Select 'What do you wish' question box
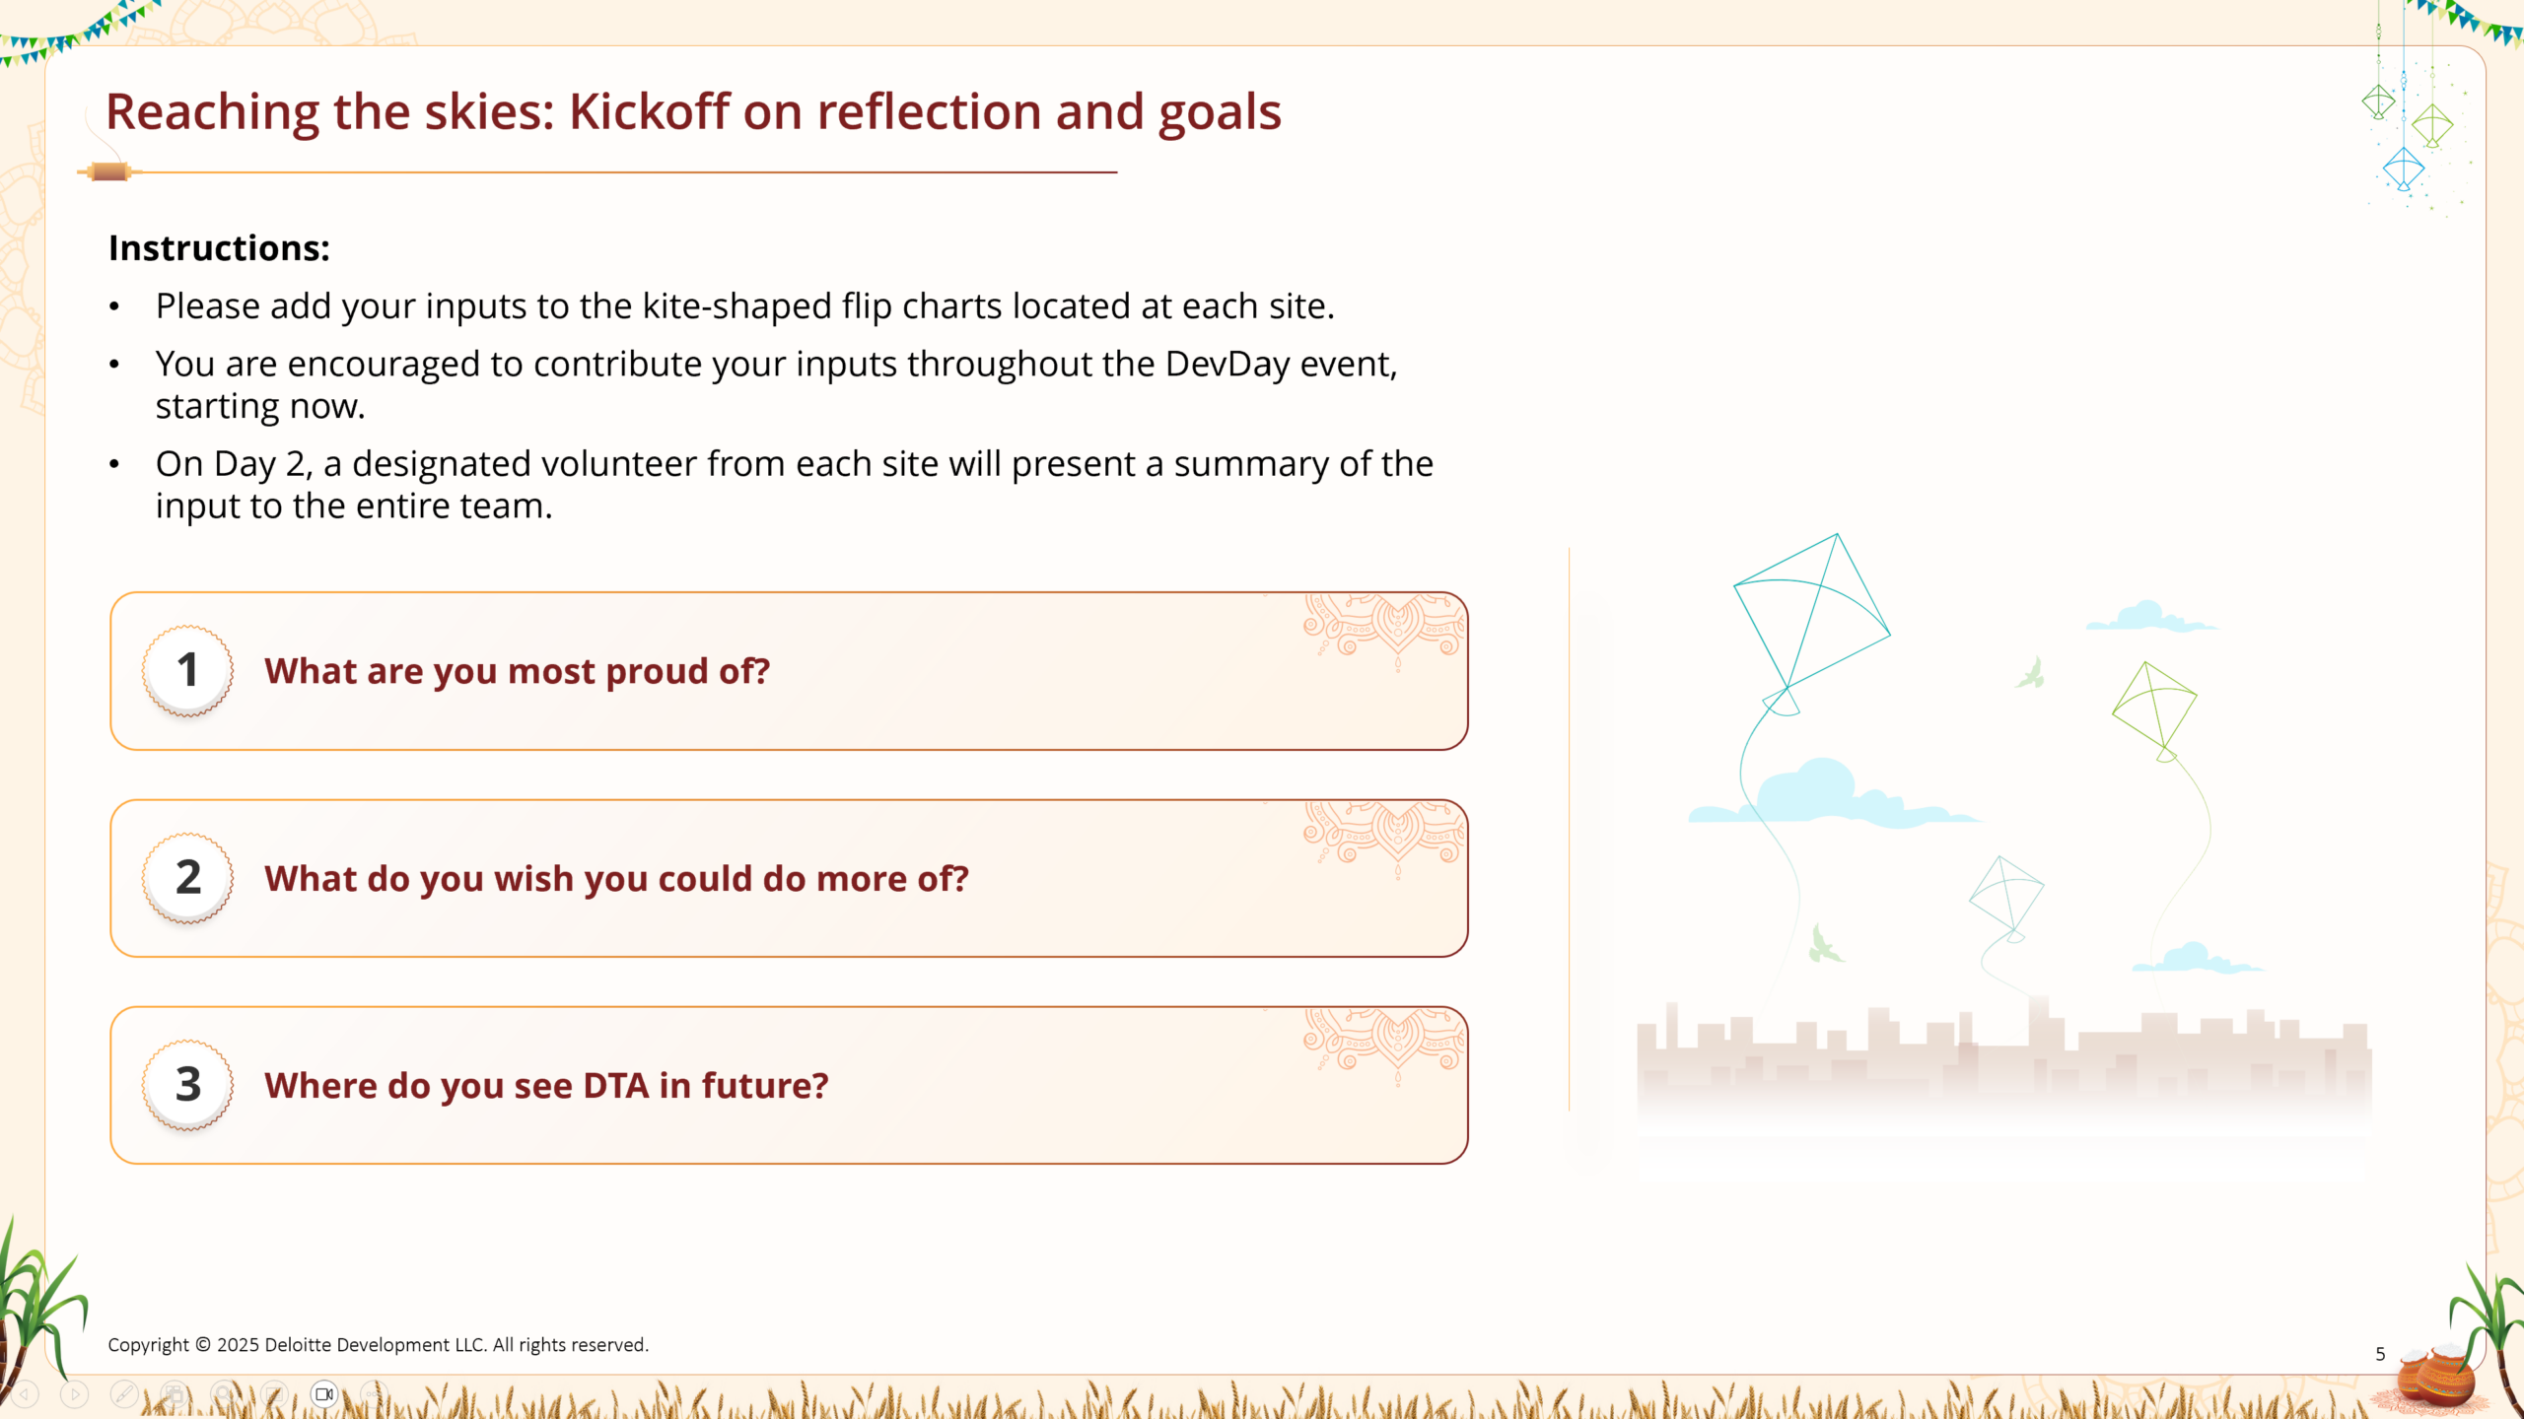 (789, 878)
